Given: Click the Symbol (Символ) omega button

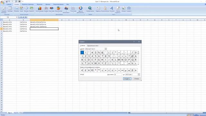Looking at the screenshot, I should coord(129,9).
